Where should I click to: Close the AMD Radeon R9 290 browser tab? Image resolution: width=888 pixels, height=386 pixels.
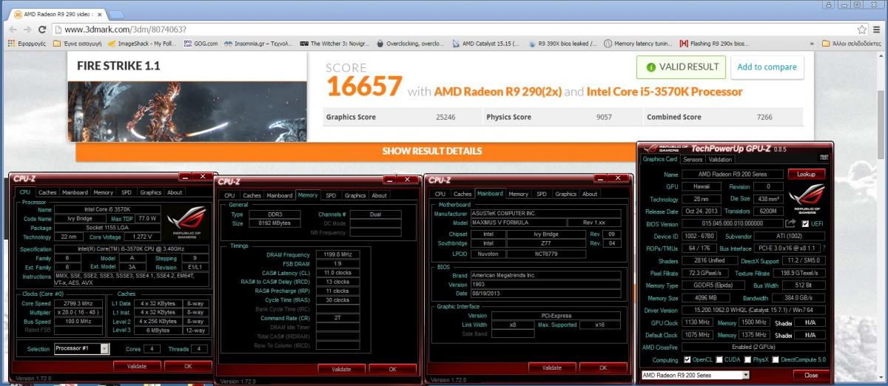pos(101,13)
